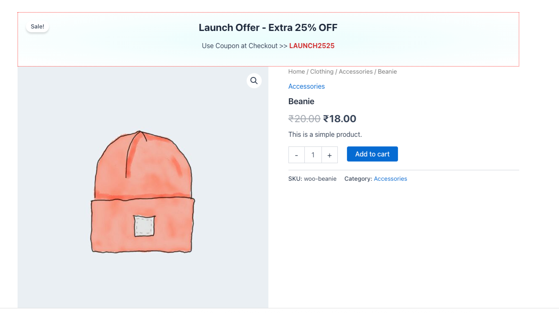Click the LAUNCH2525 coupon code
Screen dimensions: 559x313
click(x=311, y=46)
